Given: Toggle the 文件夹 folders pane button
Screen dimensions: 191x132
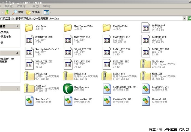Looking at the screenshot, I should [33, 12].
